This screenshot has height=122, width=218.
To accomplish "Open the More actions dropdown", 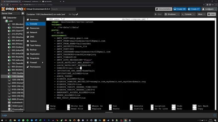I will pyautogui.click(x=201, y=14).
